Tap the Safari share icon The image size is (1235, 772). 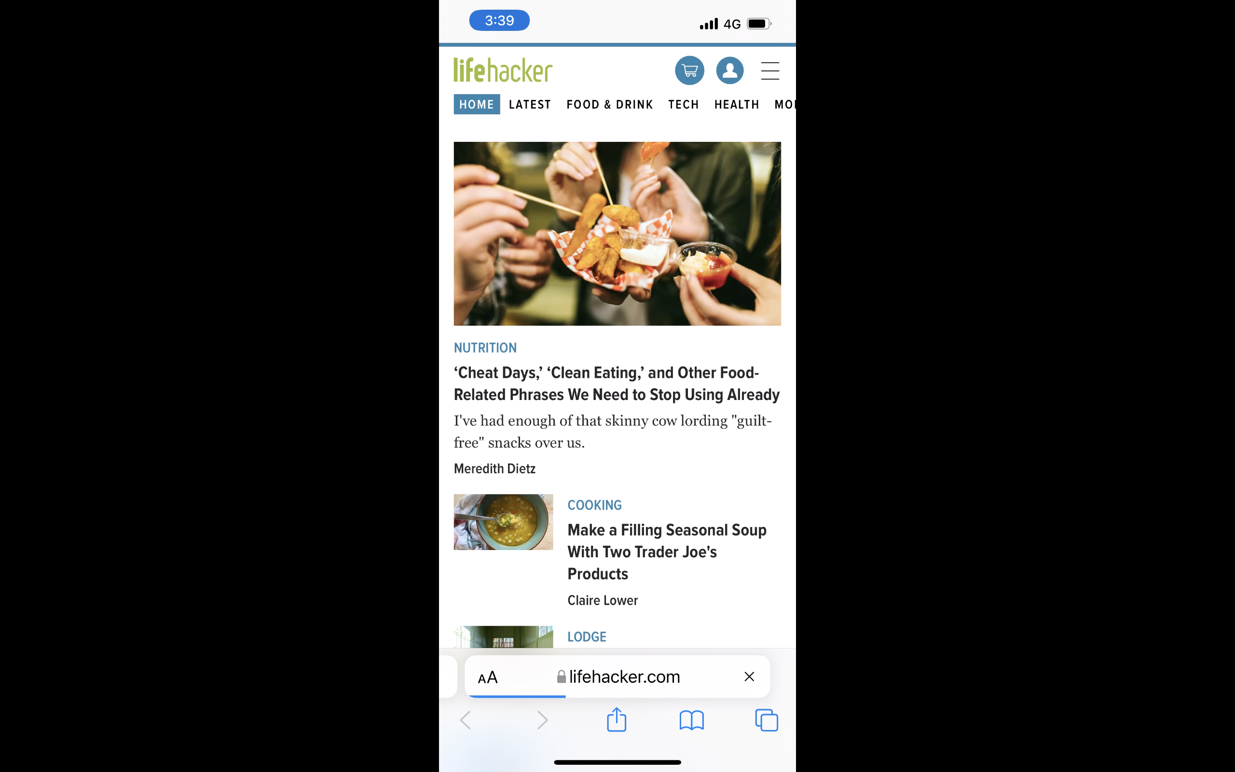[x=617, y=720]
